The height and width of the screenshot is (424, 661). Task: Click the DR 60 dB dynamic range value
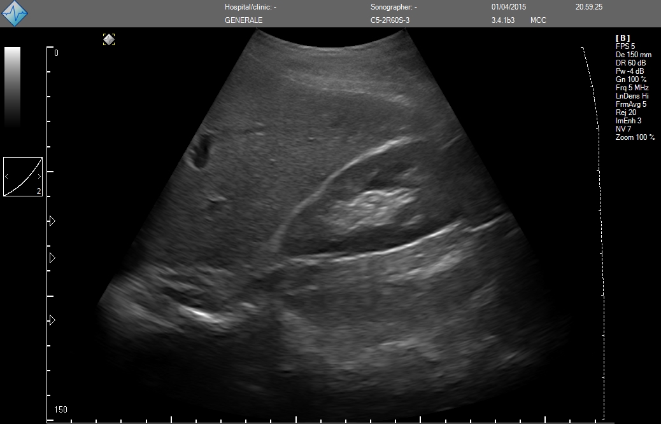pos(630,63)
